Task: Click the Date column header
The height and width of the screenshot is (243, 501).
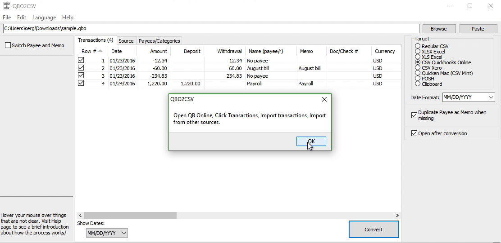Action: pos(123,51)
